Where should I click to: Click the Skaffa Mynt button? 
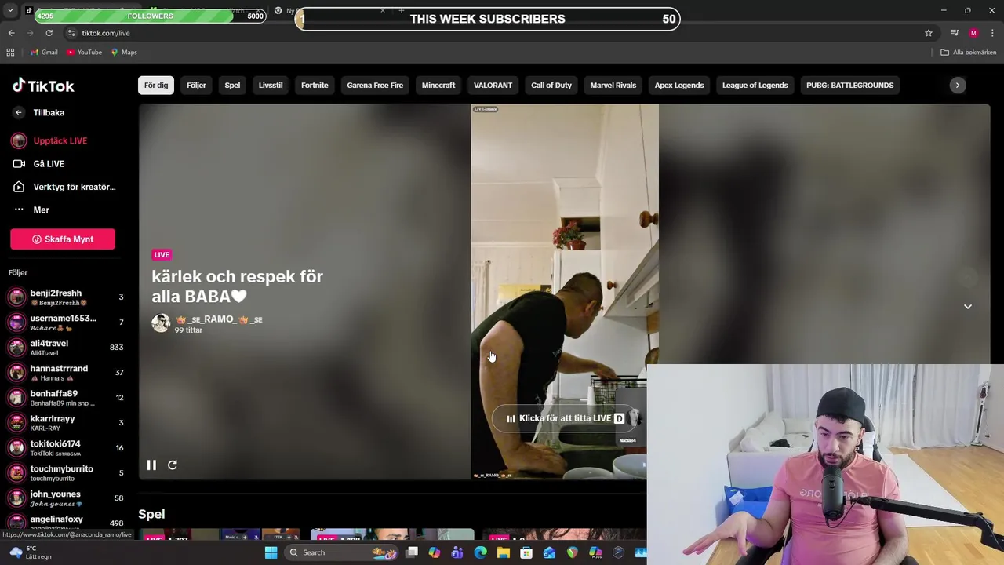[63, 239]
